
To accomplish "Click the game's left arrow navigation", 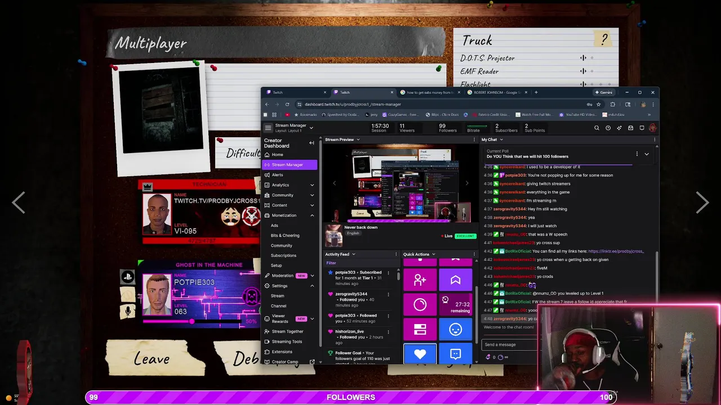I will (19, 202).
